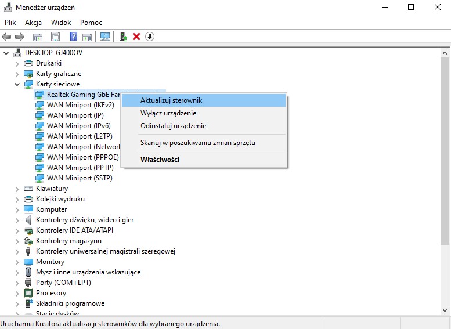Viewport: 451px width, 329px height.
Task: Click the update driver toolbar icon with green arrow
Action: click(123, 37)
